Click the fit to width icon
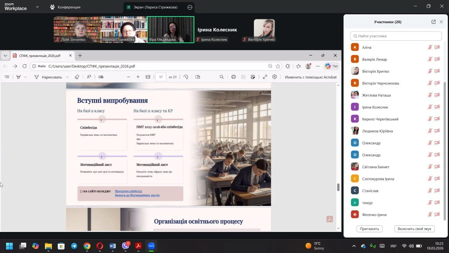 pyautogui.click(x=148, y=77)
